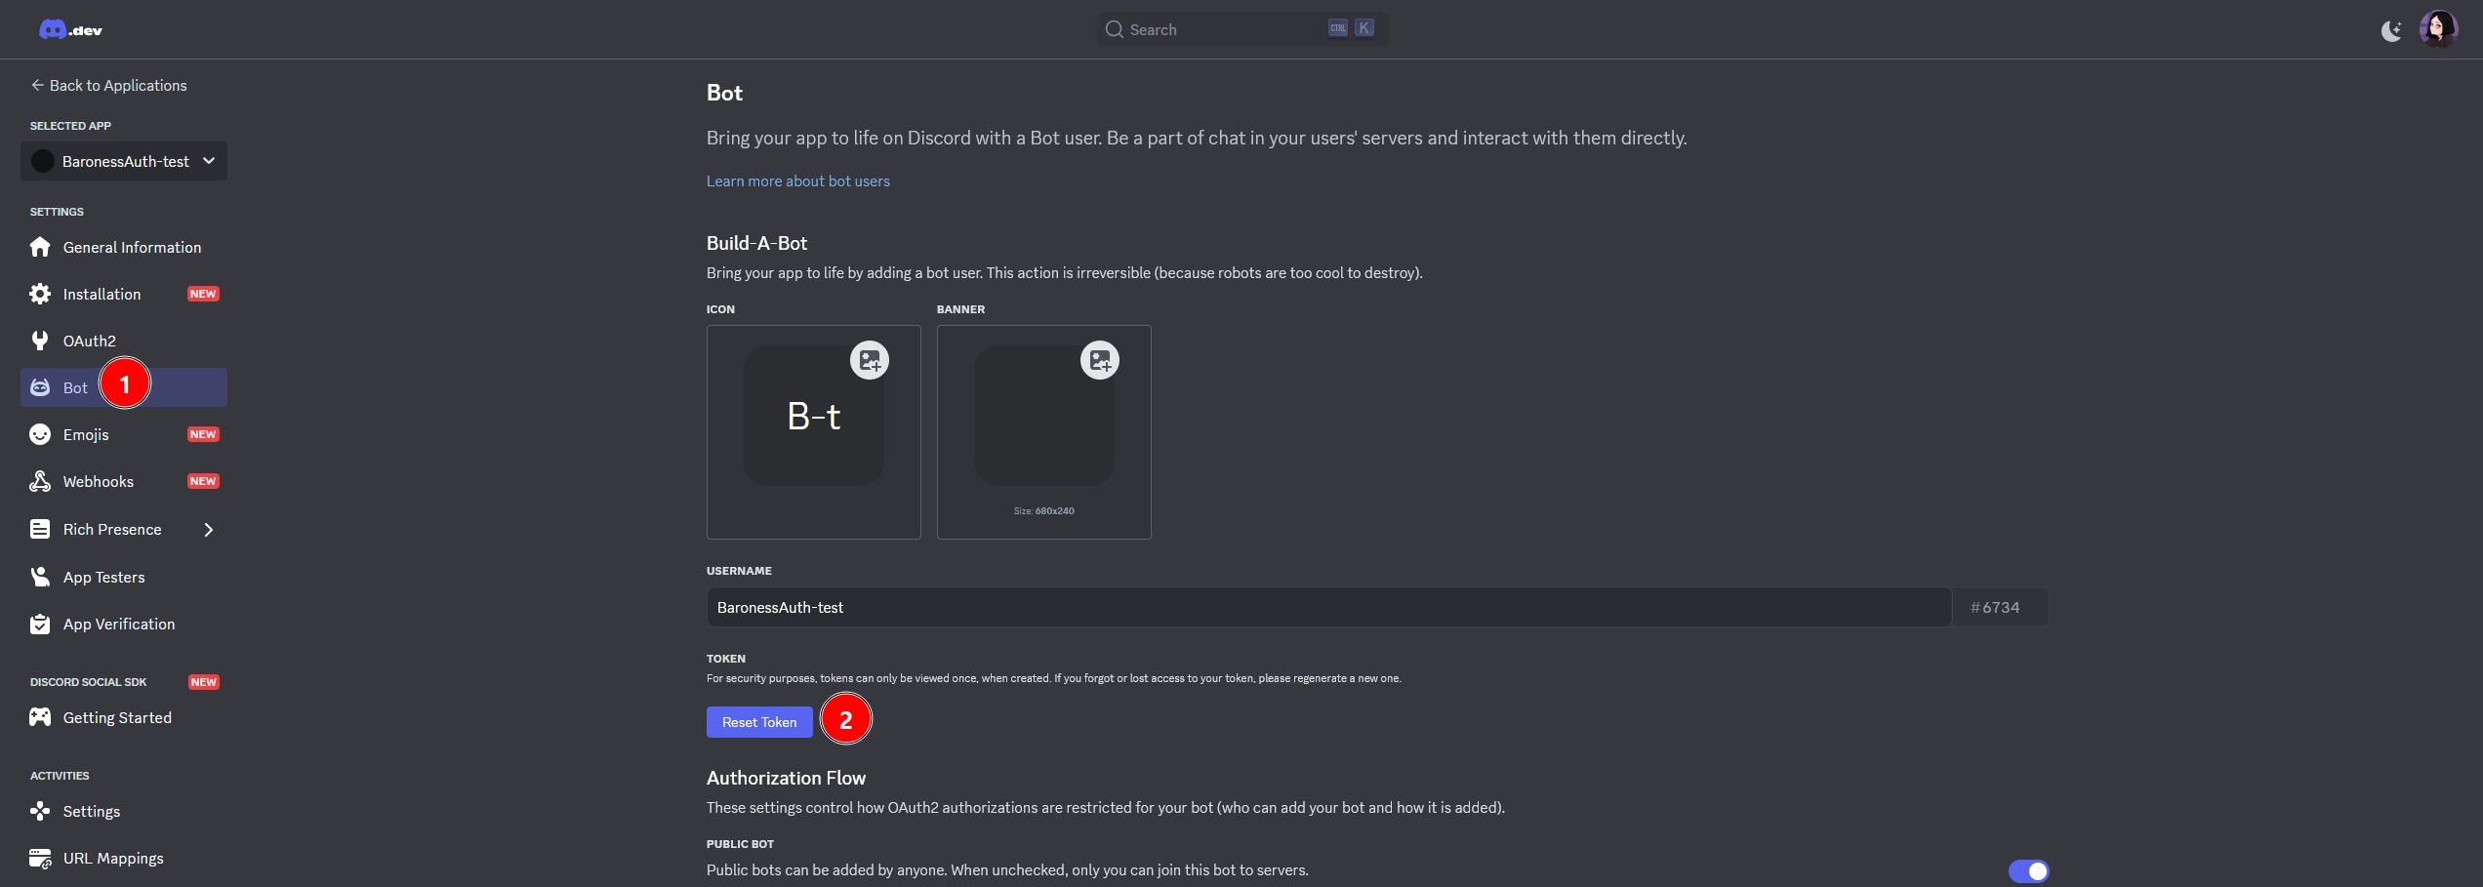Click the Emojis smiley icon

pos(40,434)
